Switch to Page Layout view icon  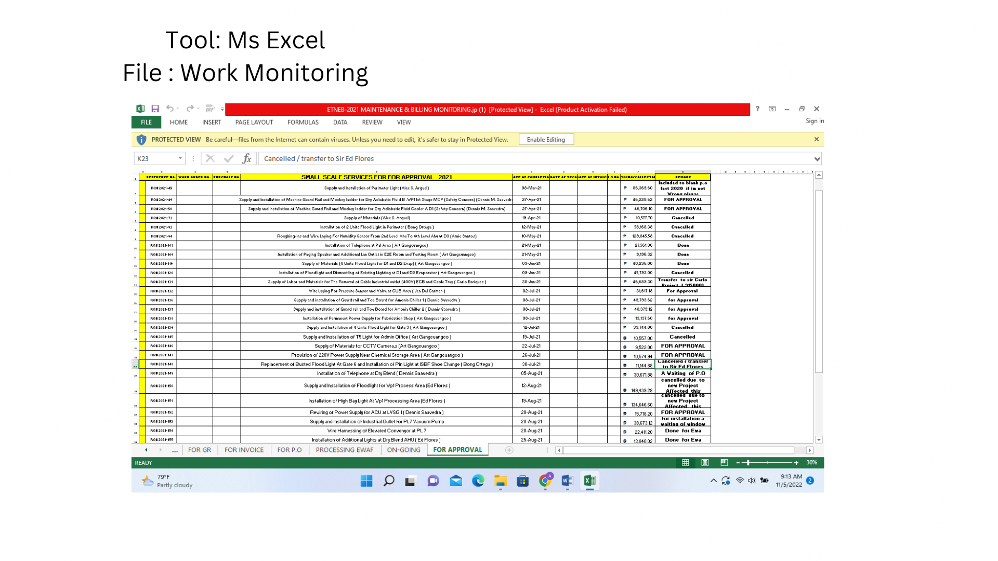click(x=705, y=462)
